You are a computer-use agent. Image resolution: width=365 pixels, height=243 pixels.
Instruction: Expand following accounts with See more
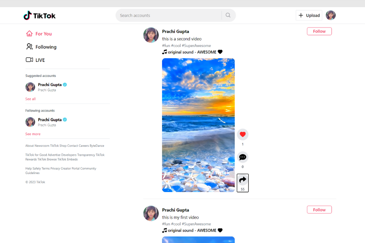coord(33,134)
